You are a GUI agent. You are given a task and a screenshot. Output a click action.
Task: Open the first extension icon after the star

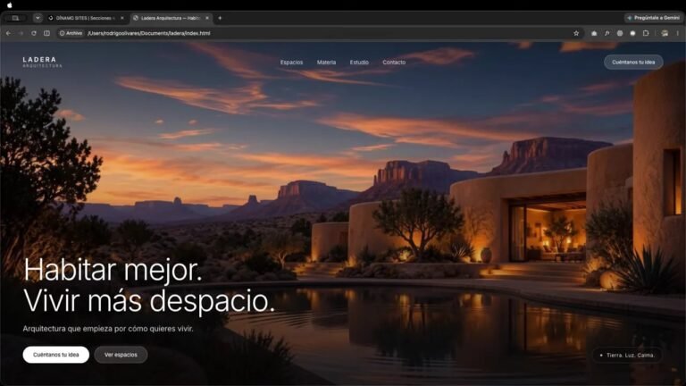[594, 33]
